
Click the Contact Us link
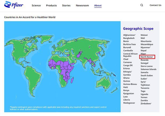[155, 5]
